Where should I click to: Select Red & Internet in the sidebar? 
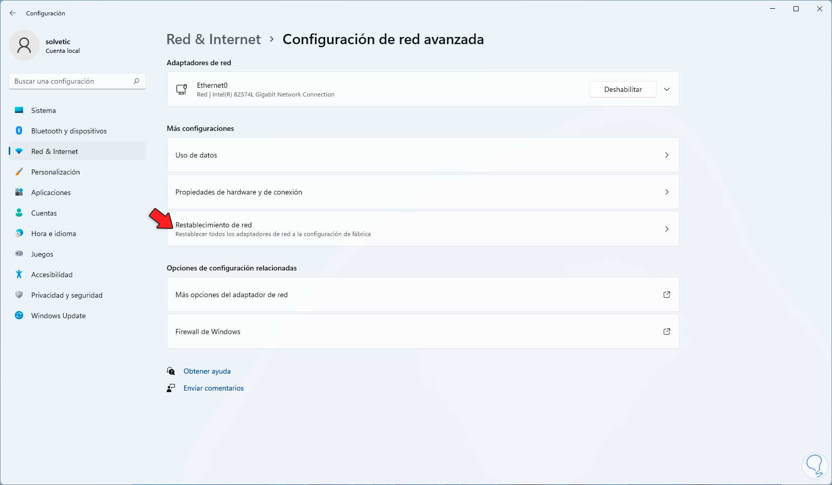[x=77, y=151]
